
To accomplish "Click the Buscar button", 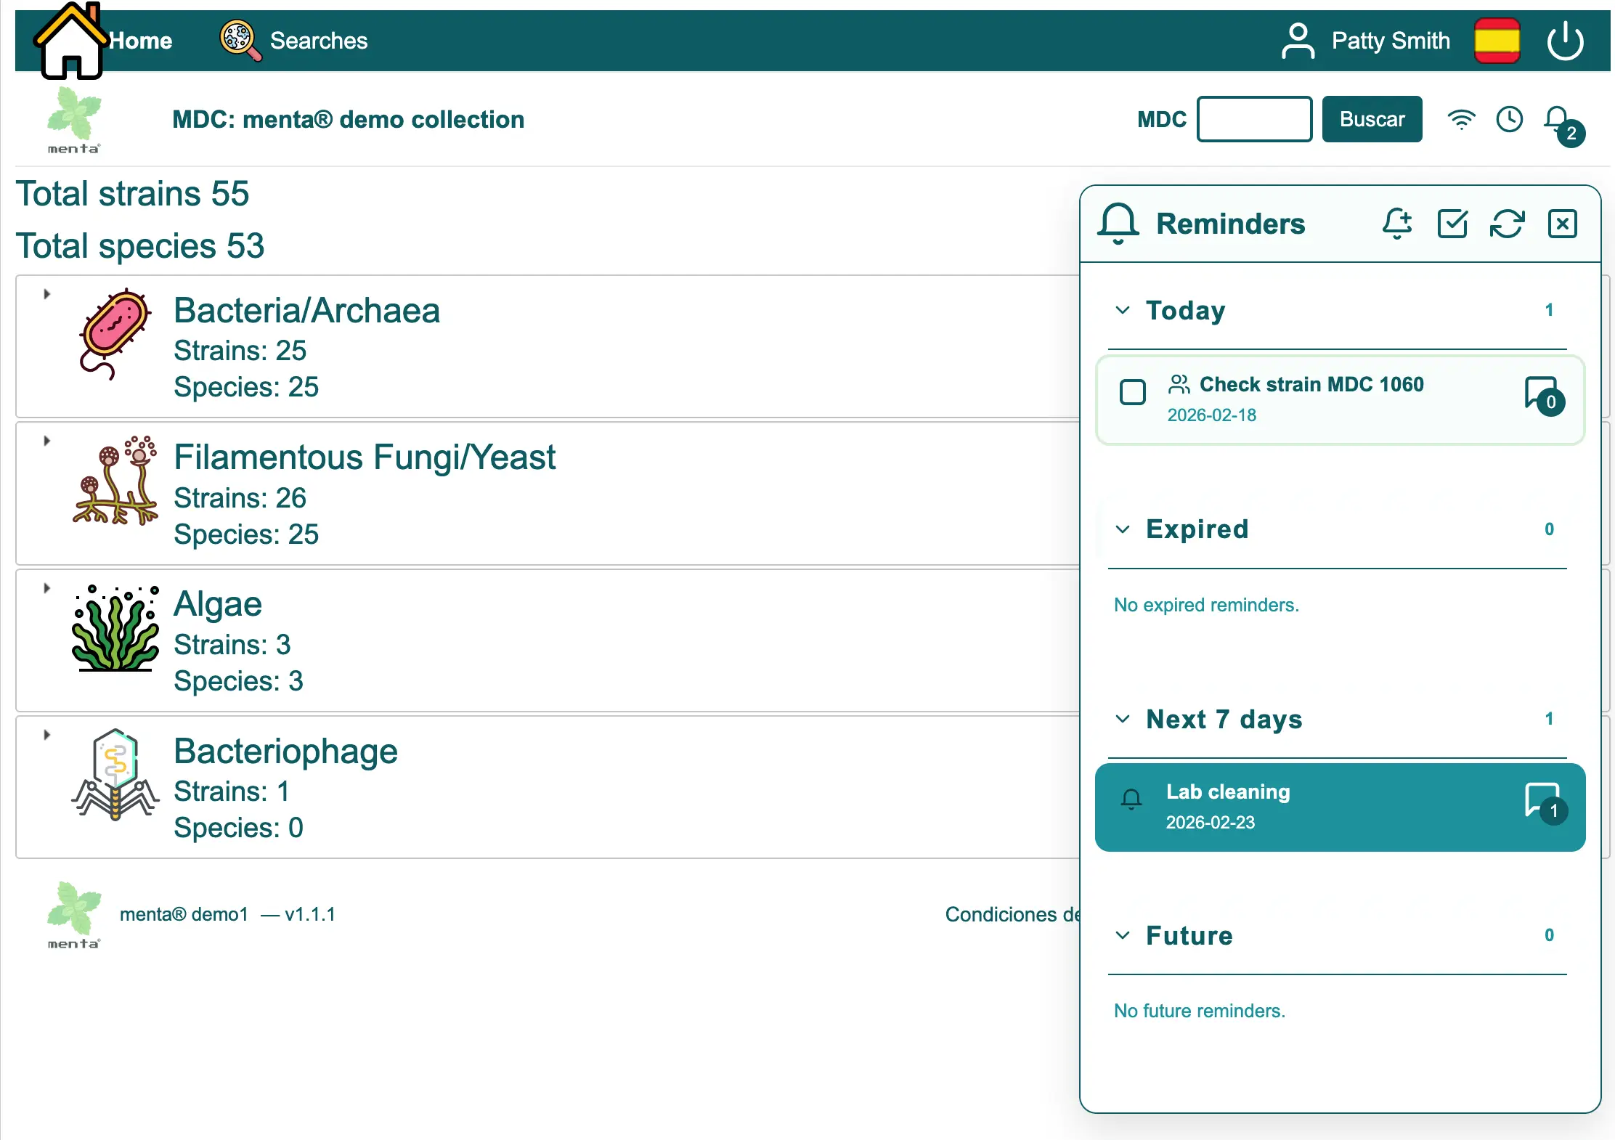I will pos(1371,119).
